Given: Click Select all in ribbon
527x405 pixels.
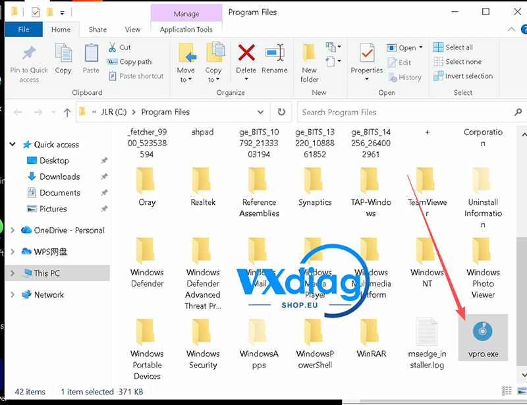Looking at the screenshot, I should [x=453, y=47].
